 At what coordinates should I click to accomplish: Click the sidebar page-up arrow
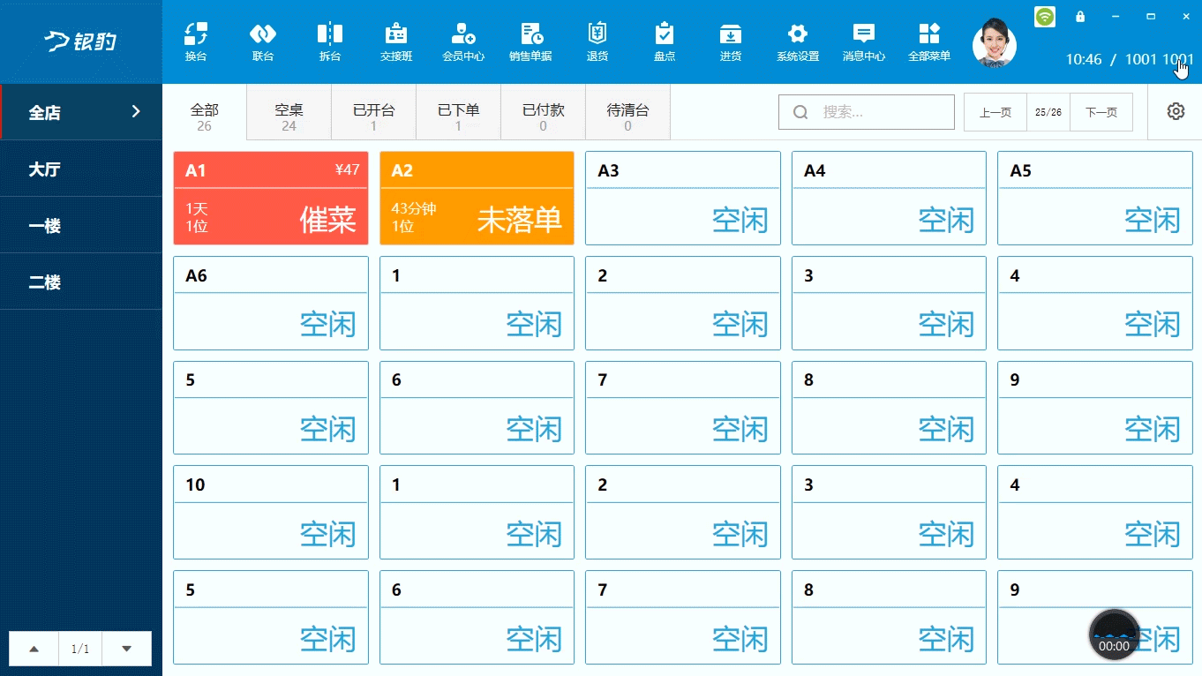(x=34, y=649)
